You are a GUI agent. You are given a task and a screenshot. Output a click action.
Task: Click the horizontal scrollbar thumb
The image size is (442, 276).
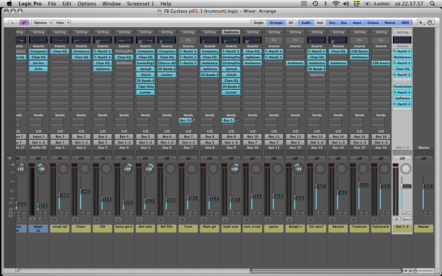coord(326,270)
